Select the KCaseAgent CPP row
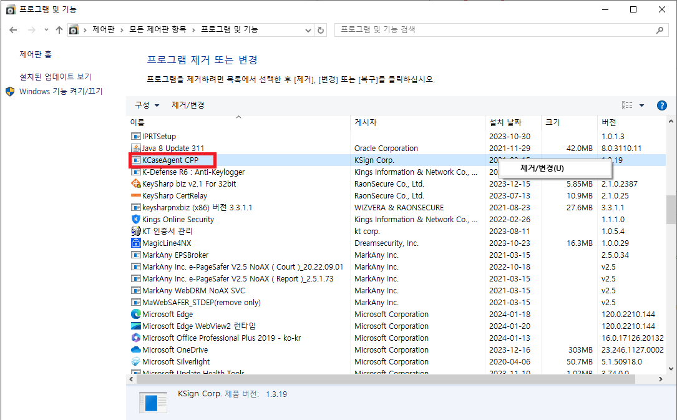Viewport: 677px width, 420px height. (397, 160)
